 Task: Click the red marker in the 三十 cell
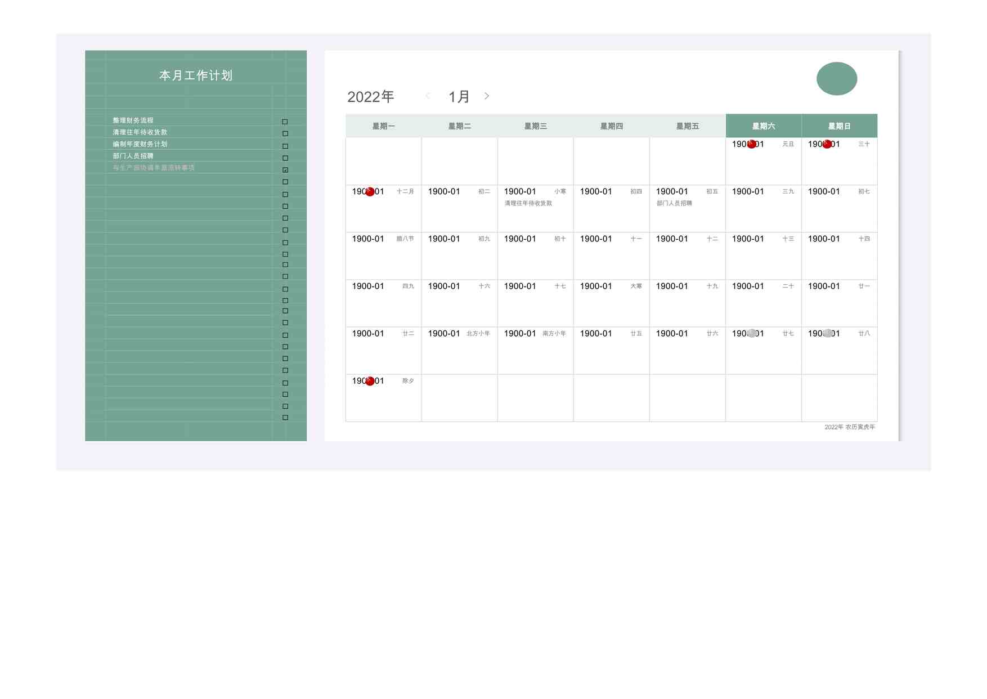(x=827, y=144)
